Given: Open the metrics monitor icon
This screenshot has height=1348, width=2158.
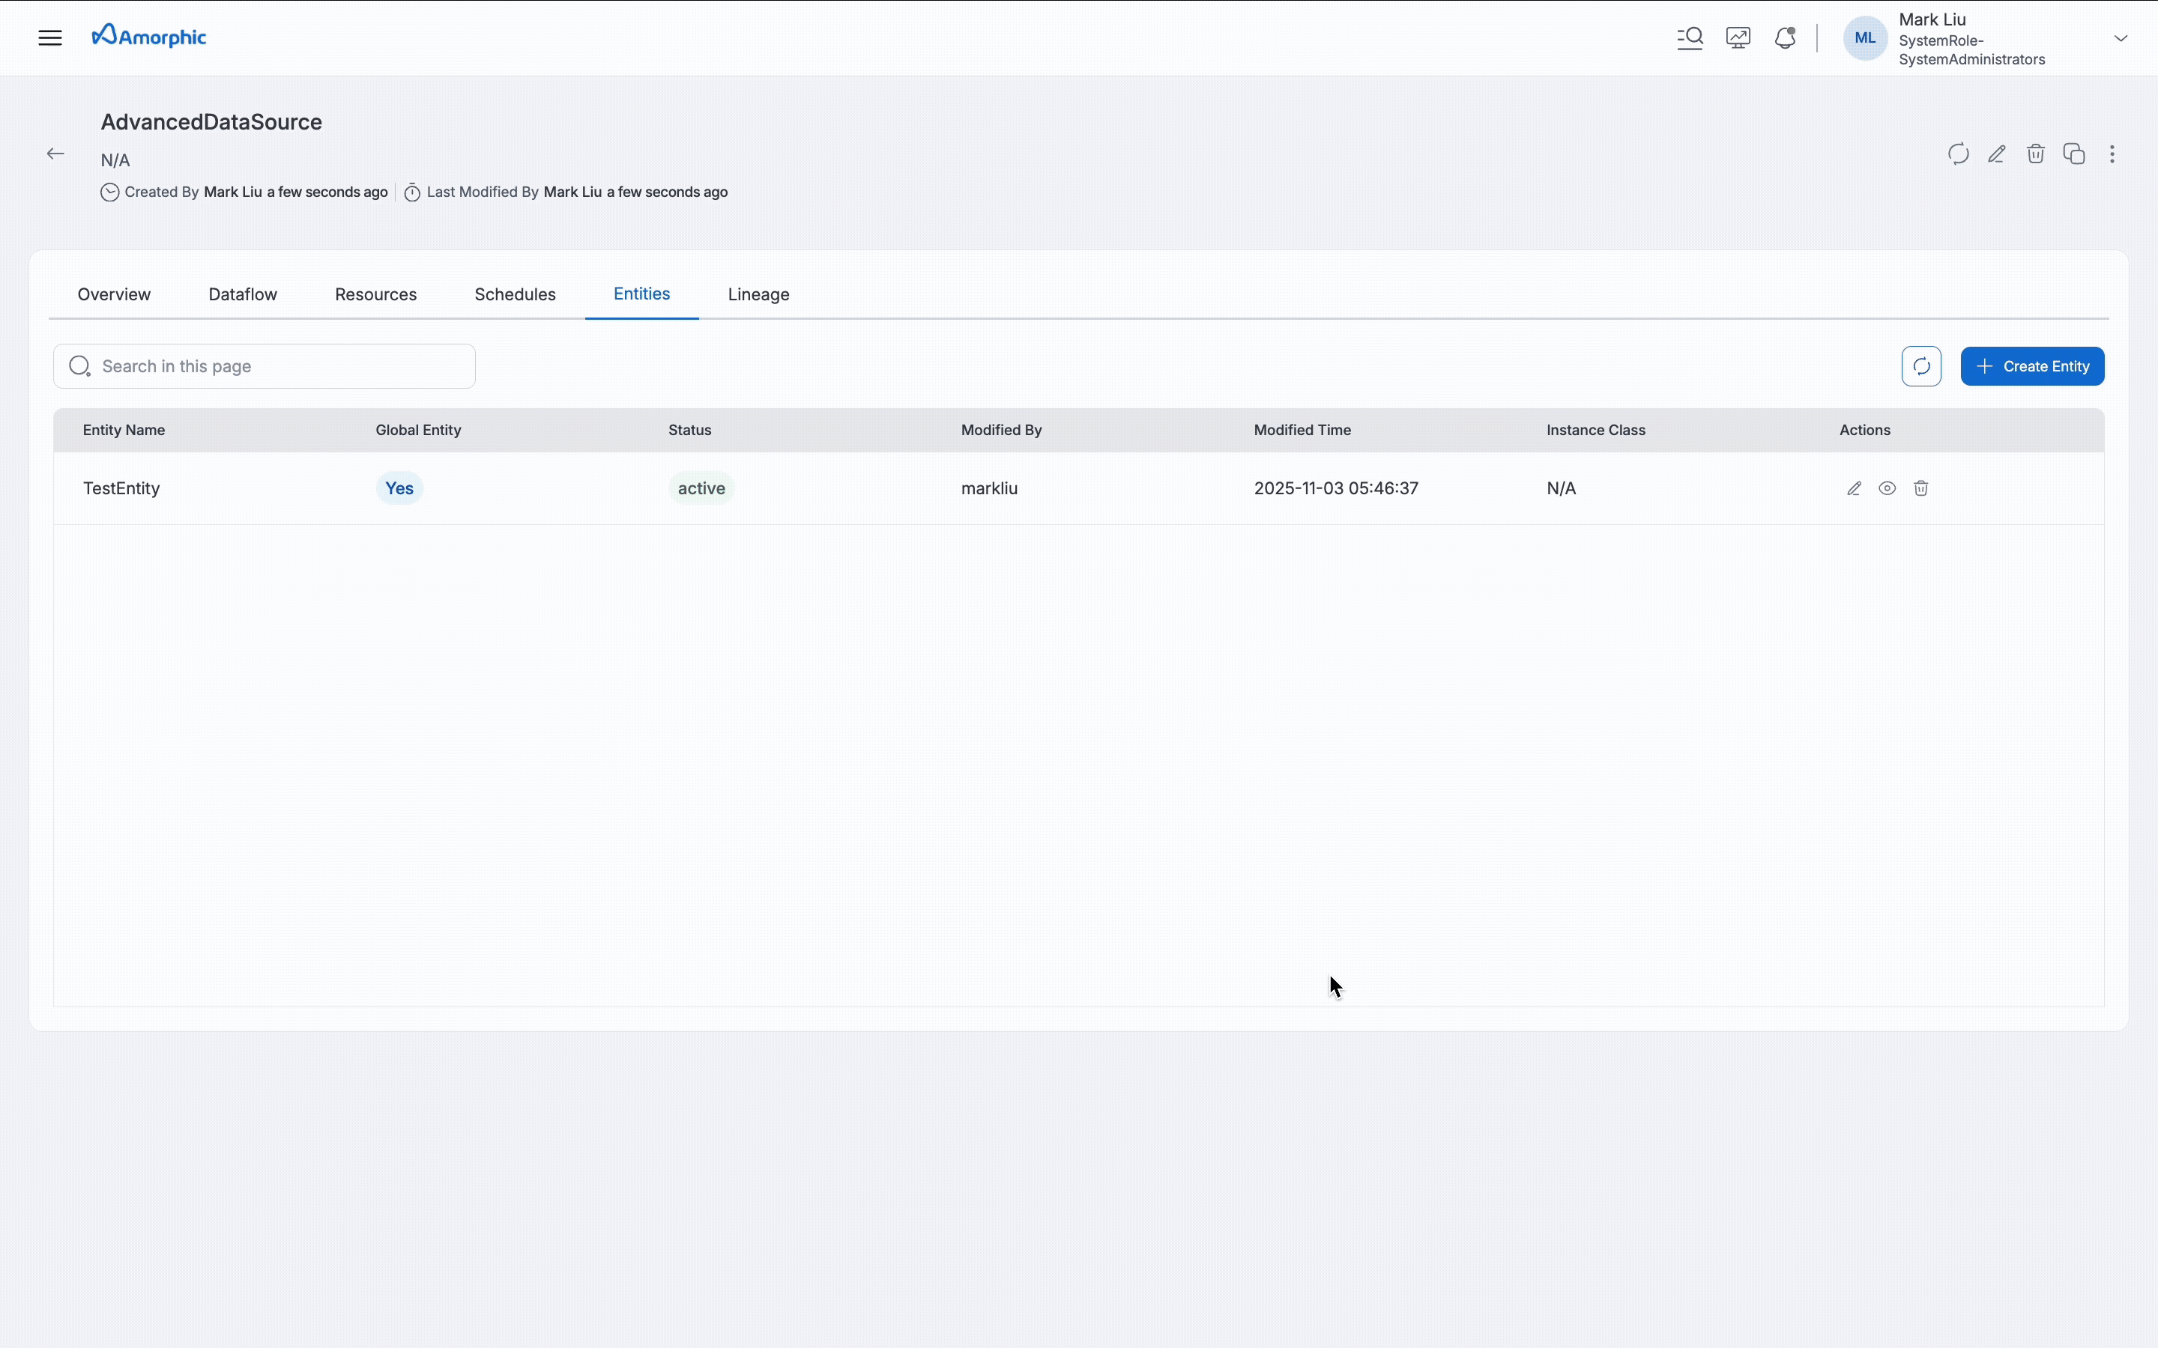Looking at the screenshot, I should pos(1737,37).
